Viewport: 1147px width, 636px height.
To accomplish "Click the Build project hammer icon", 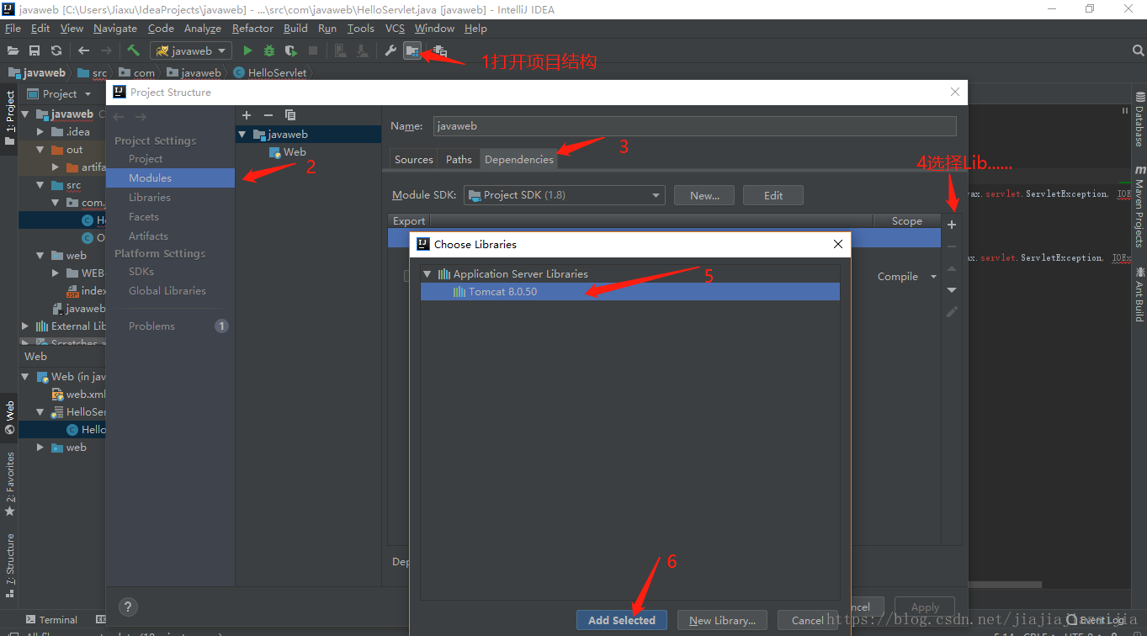I will pos(133,50).
